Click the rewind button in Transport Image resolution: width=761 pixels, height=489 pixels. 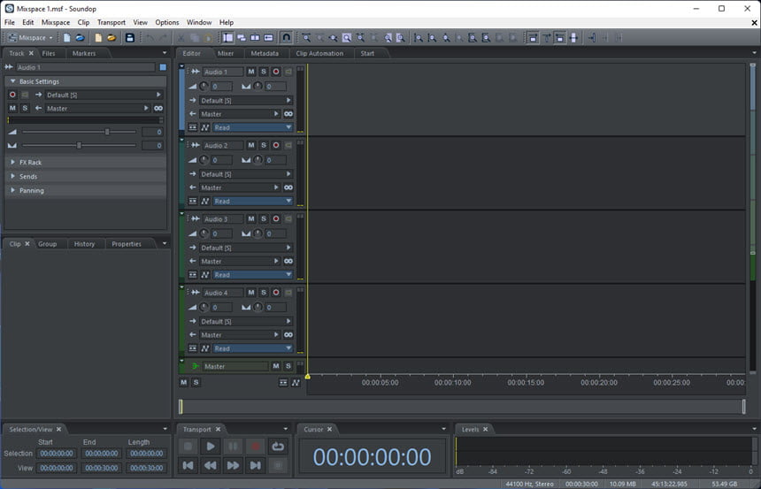pos(211,466)
